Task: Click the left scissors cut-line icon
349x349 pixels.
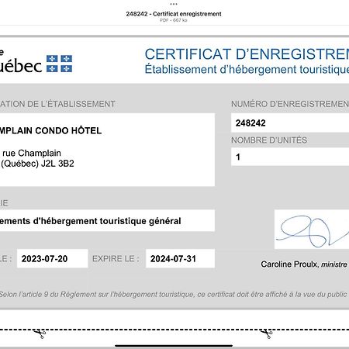Action: click(40, 333)
